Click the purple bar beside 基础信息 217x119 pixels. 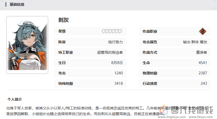point(6,4)
